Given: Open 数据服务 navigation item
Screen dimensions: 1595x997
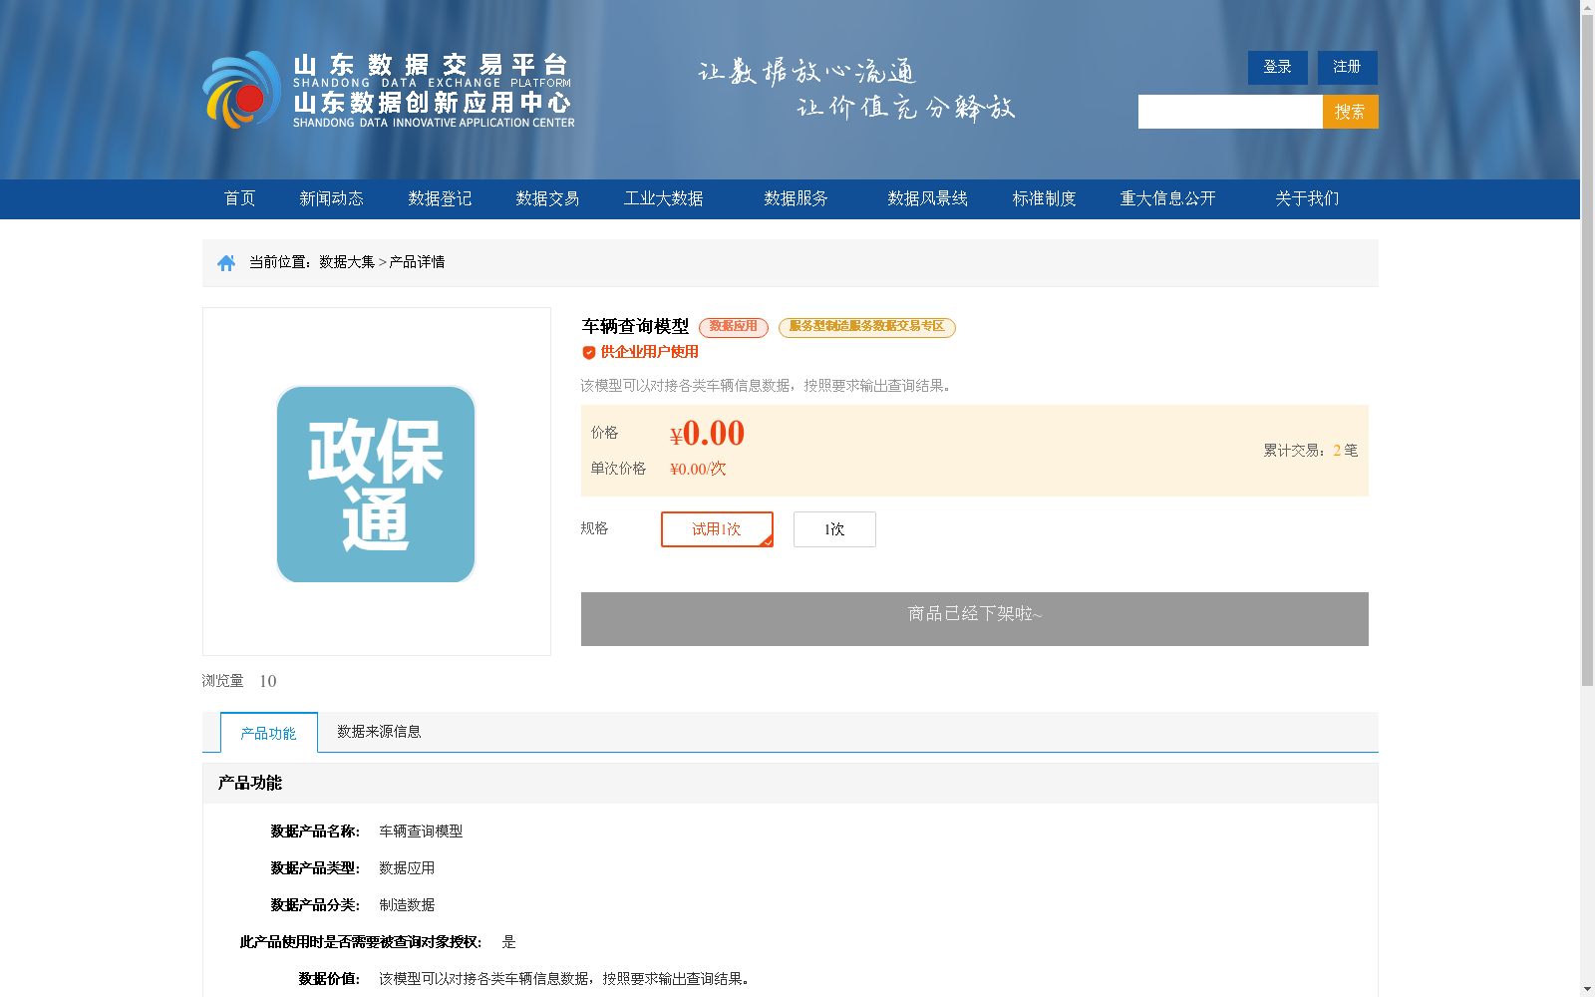Looking at the screenshot, I should click(x=796, y=198).
